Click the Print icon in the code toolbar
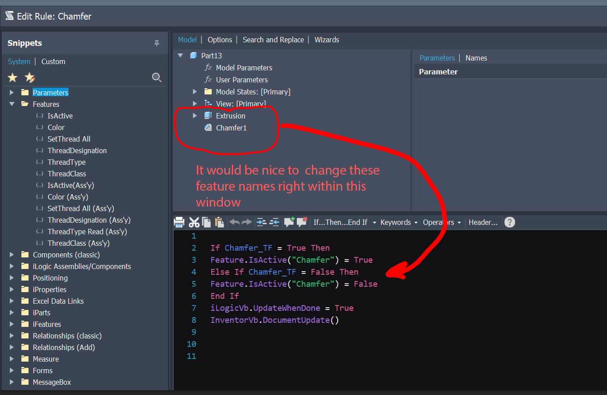 179,222
